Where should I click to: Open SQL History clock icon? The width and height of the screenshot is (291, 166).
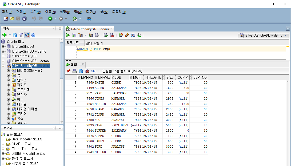(133, 35)
